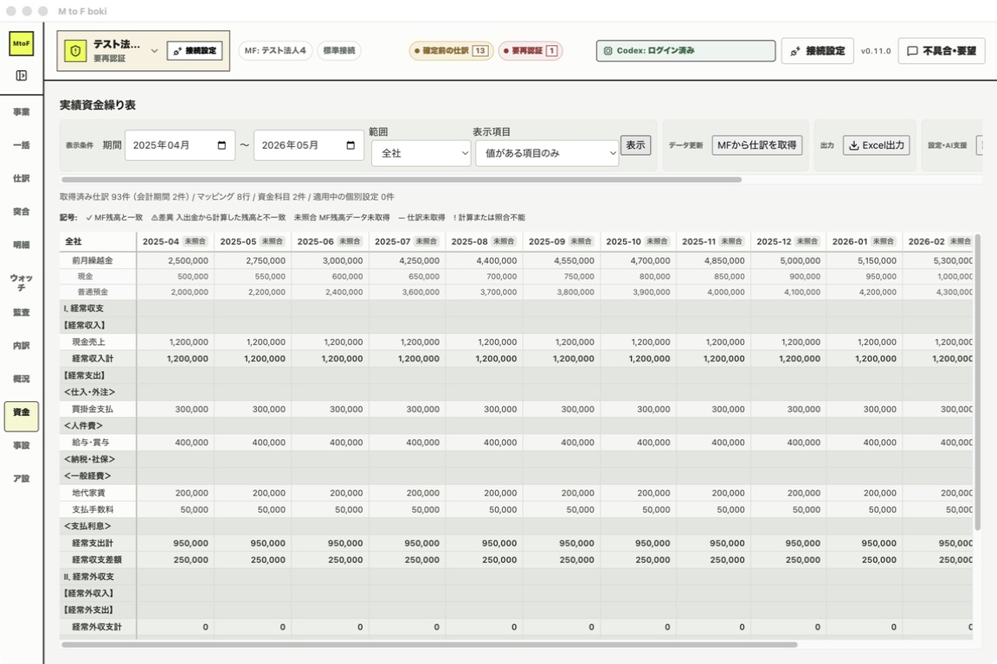Open 事業 in the sidebar
Screen dimensions: 997x664
21,112
